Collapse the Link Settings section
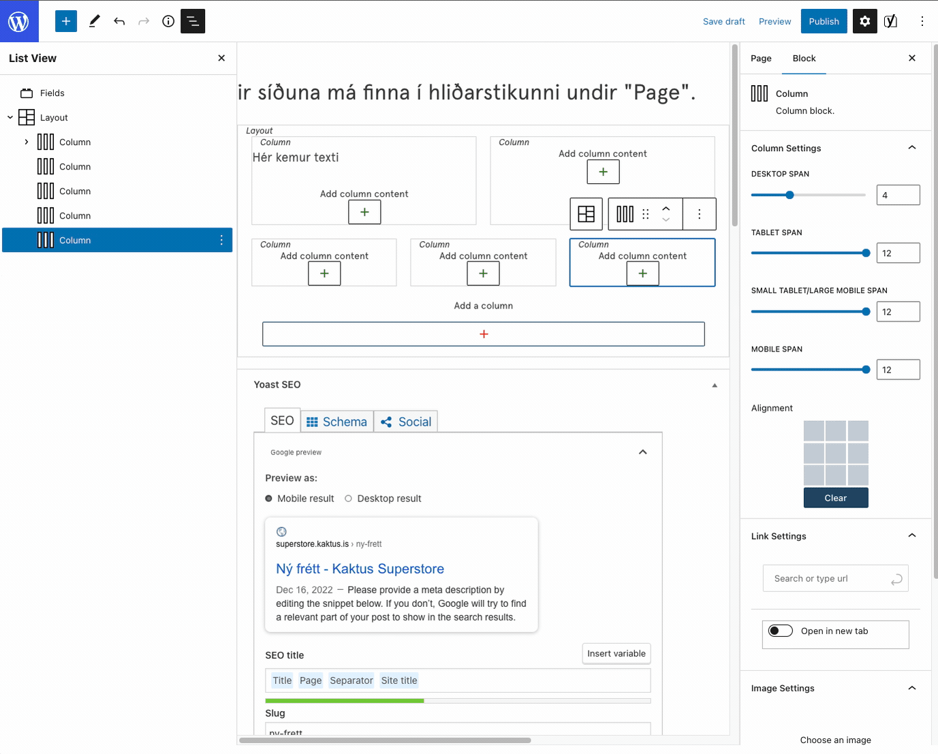 [911, 536]
